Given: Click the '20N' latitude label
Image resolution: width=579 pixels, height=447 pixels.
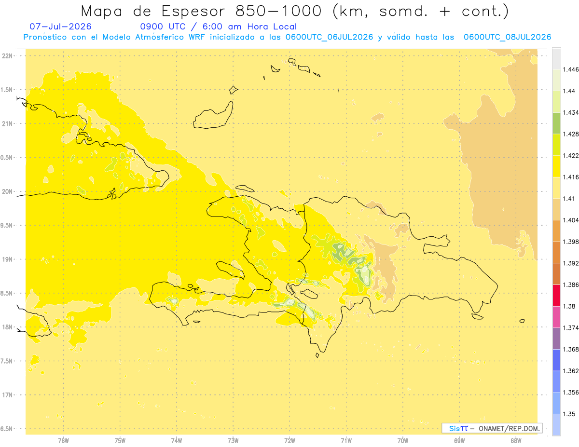Looking at the screenshot, I should tap(8, 191).
